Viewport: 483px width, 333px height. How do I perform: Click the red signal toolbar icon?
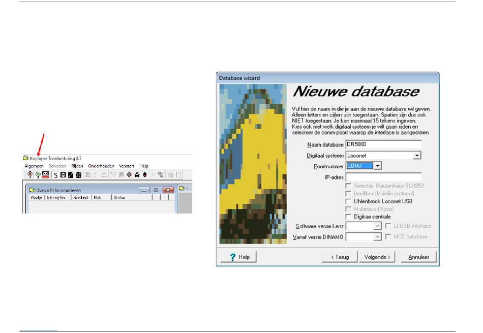click(x=30, y=175)
